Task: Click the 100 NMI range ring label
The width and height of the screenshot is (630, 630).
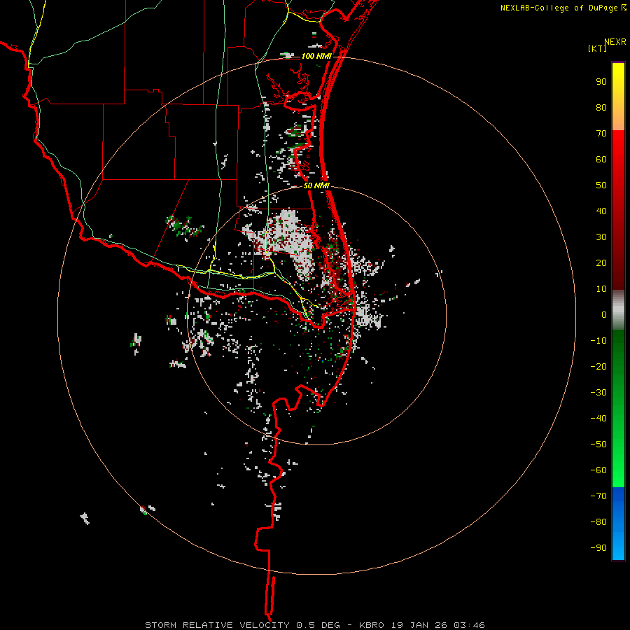Action: point(316,56)
